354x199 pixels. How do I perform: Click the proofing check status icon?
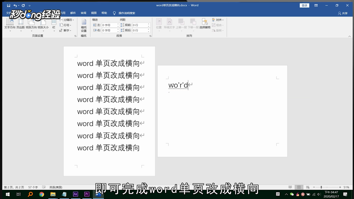point(44,187)
